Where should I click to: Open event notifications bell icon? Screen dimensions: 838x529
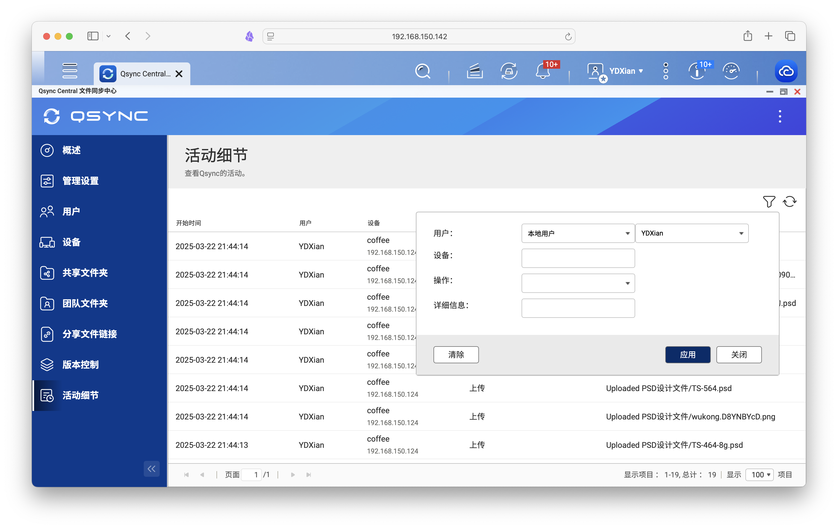tap(543, 71)
